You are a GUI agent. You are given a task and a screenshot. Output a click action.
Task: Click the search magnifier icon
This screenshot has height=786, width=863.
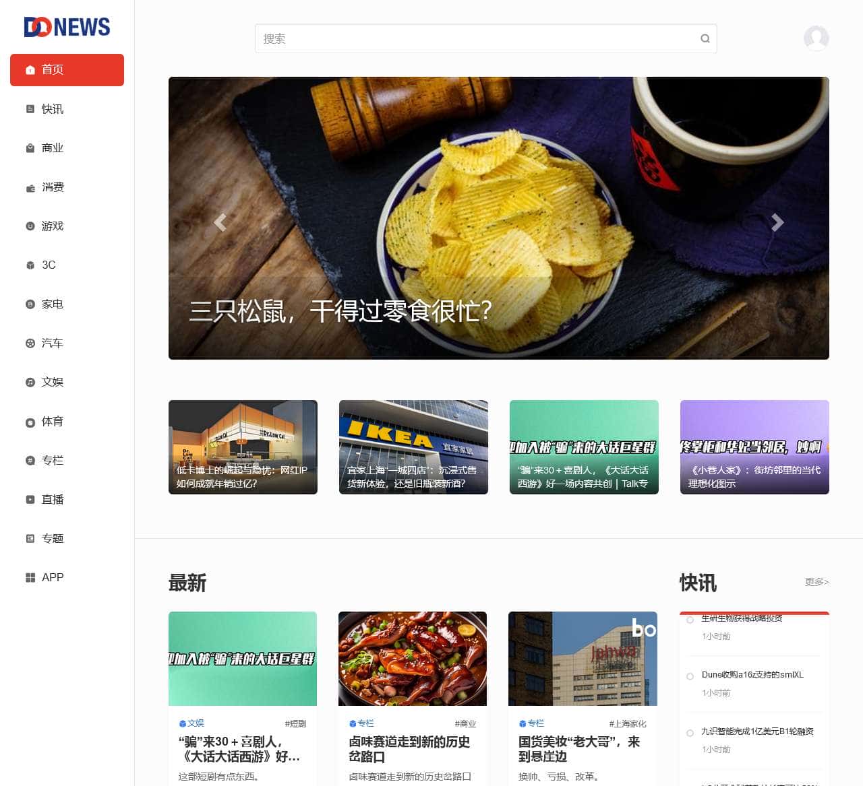point(705,38)
